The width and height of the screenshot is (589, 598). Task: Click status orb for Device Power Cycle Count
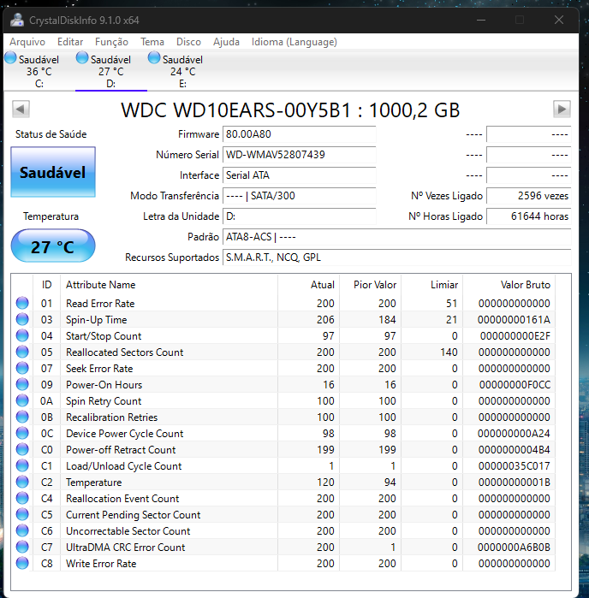[22, 433]
